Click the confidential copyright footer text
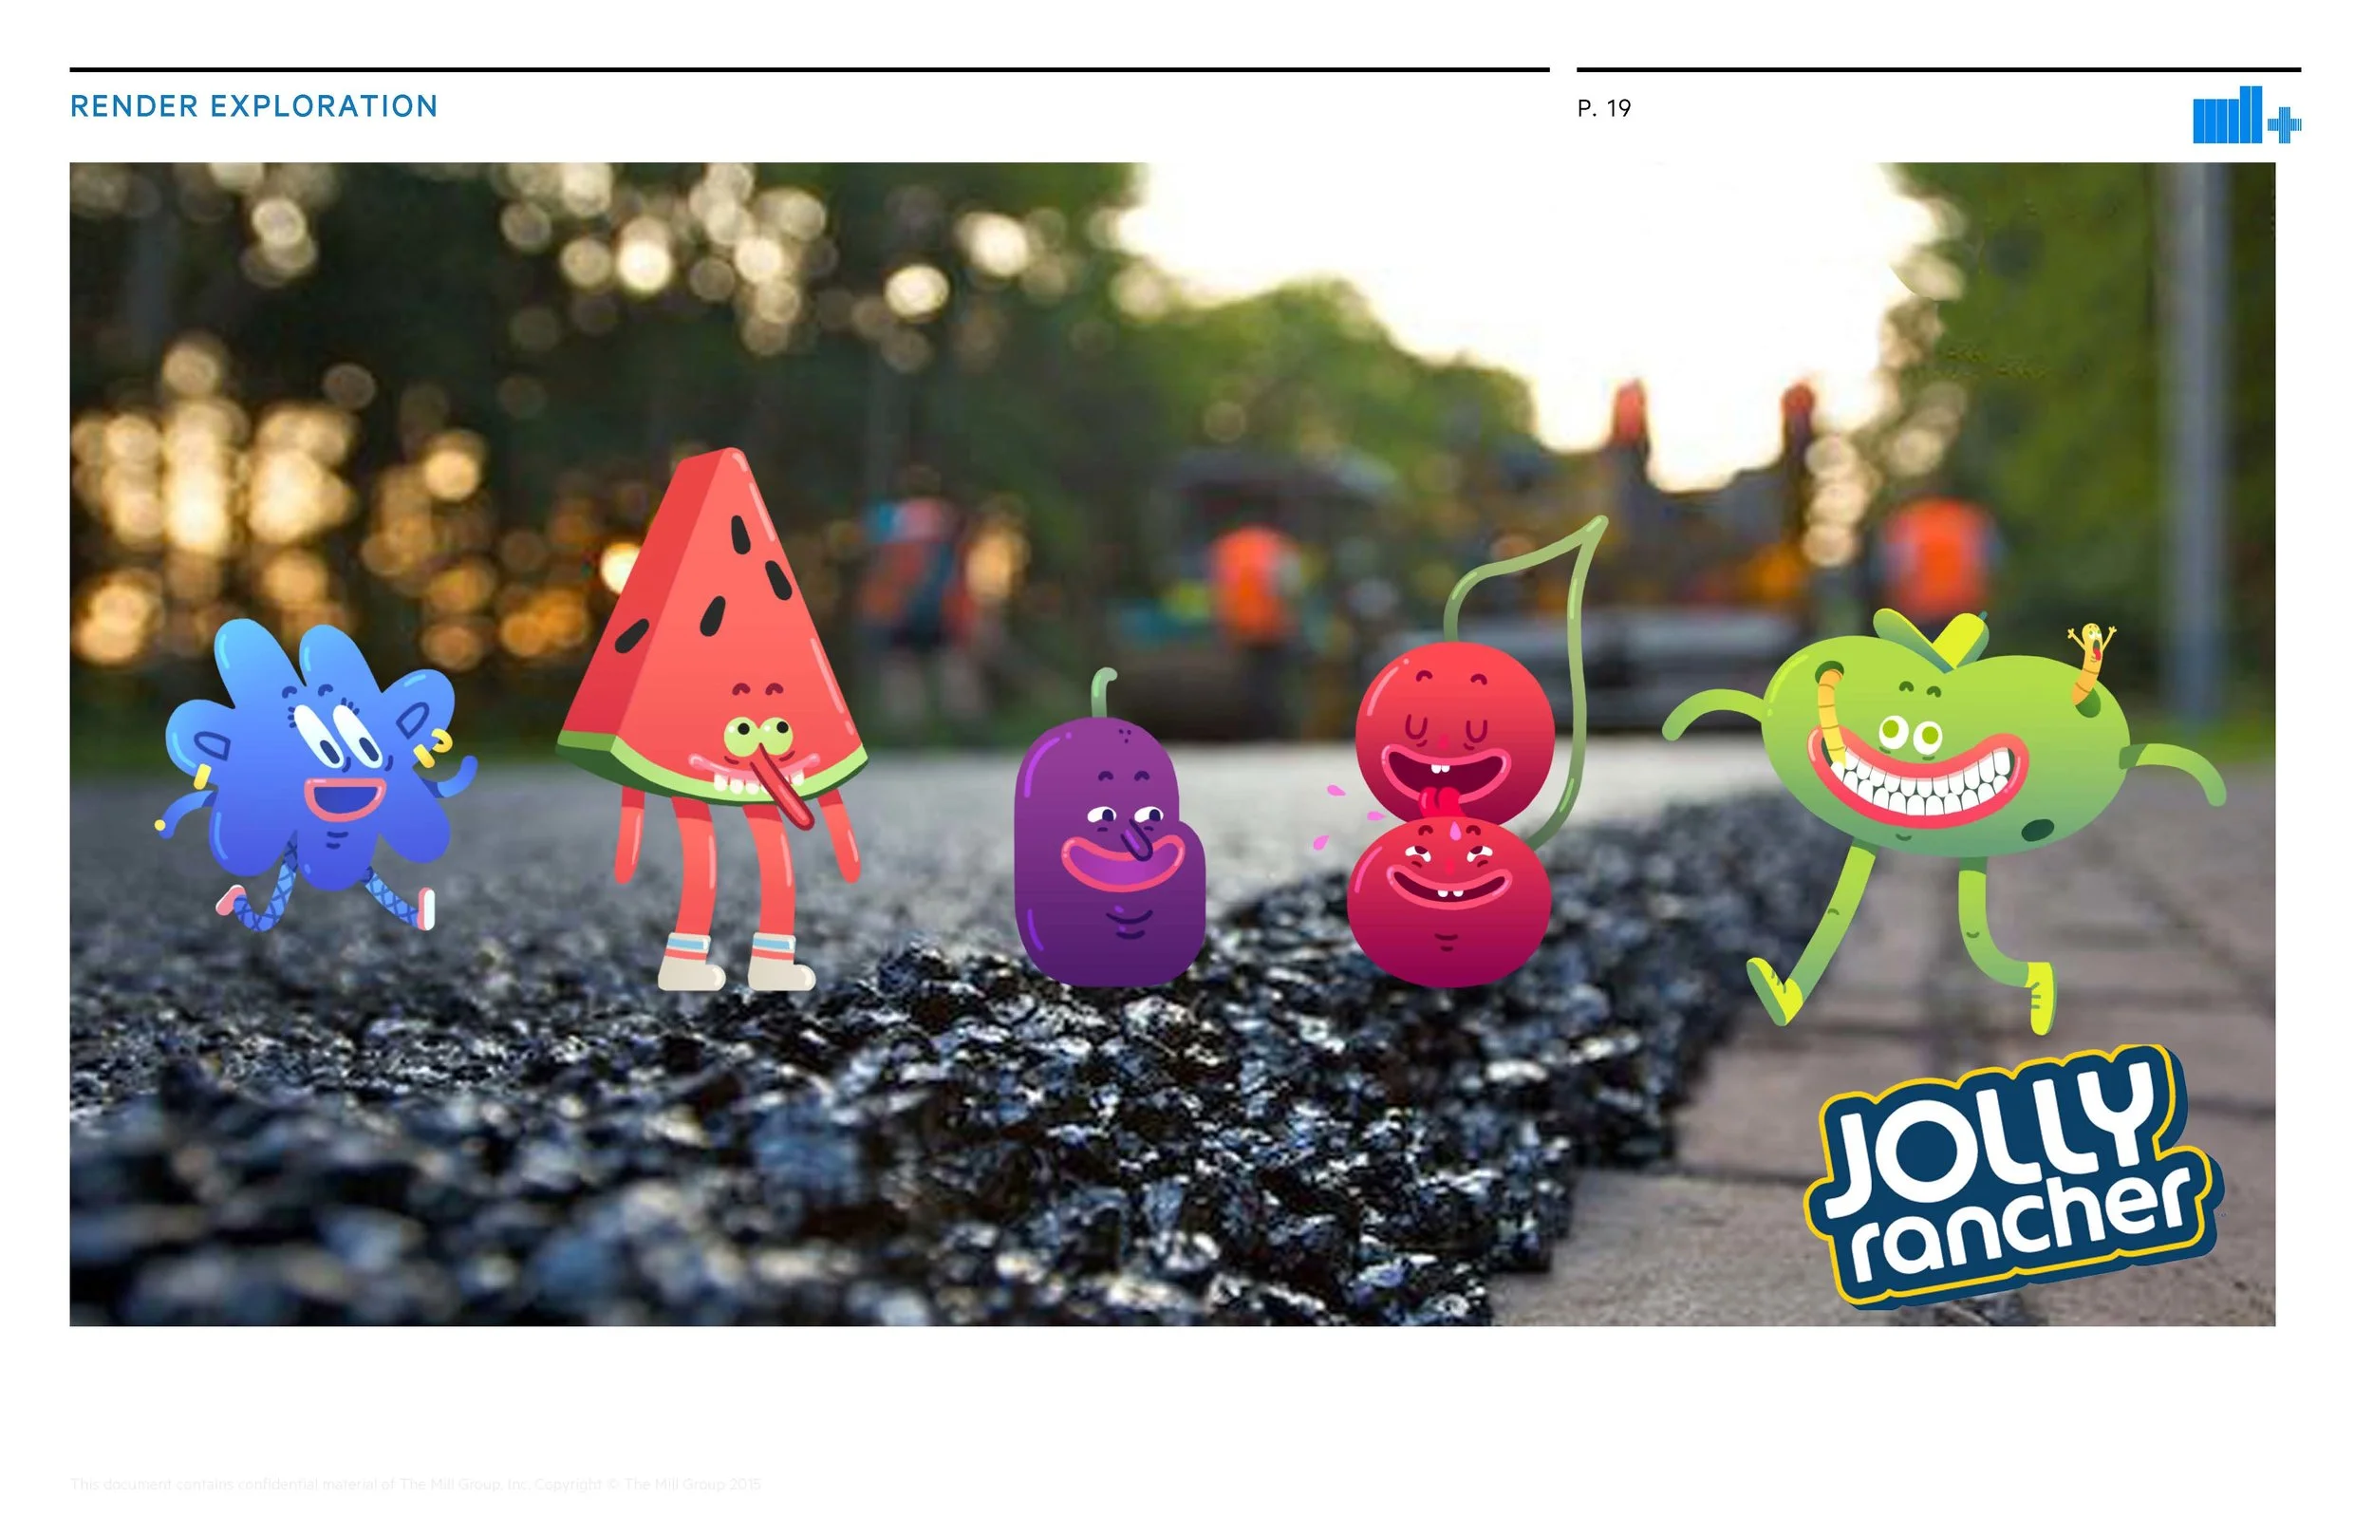The width and height of the screenshot is (2373, 1536). 416,1484
